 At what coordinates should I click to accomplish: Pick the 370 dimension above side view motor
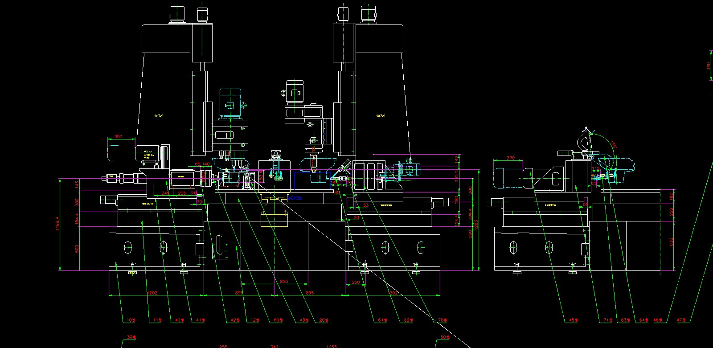511,158
